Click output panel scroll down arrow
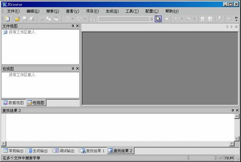Screen dimensions: 241x162 pyautogui.click(x=237, y=139)
